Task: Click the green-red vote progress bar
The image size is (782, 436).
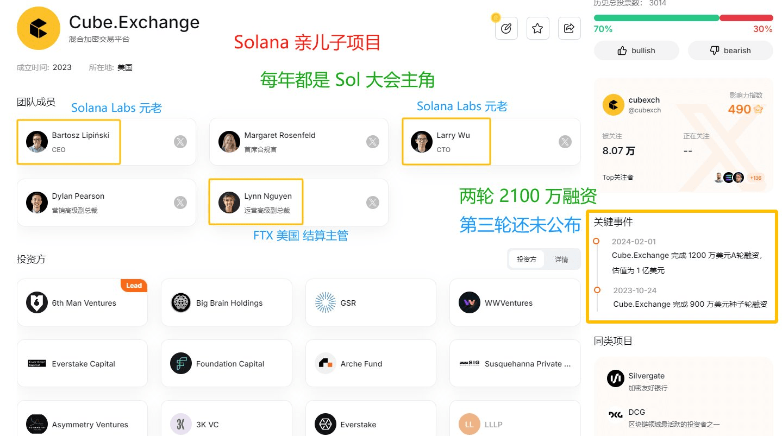Action: coord(683,18)
